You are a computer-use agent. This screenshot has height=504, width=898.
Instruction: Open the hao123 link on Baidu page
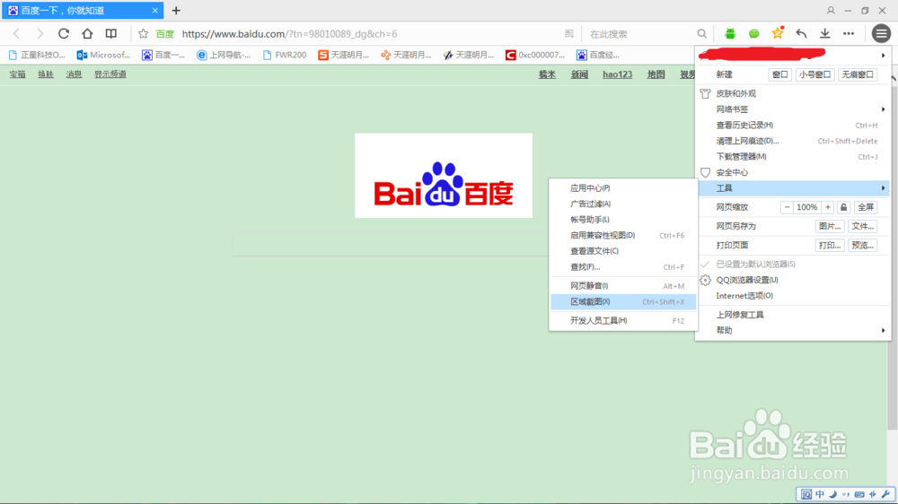618,74
